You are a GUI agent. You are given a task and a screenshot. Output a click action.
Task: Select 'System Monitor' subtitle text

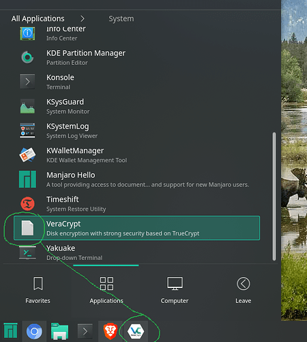68,111
